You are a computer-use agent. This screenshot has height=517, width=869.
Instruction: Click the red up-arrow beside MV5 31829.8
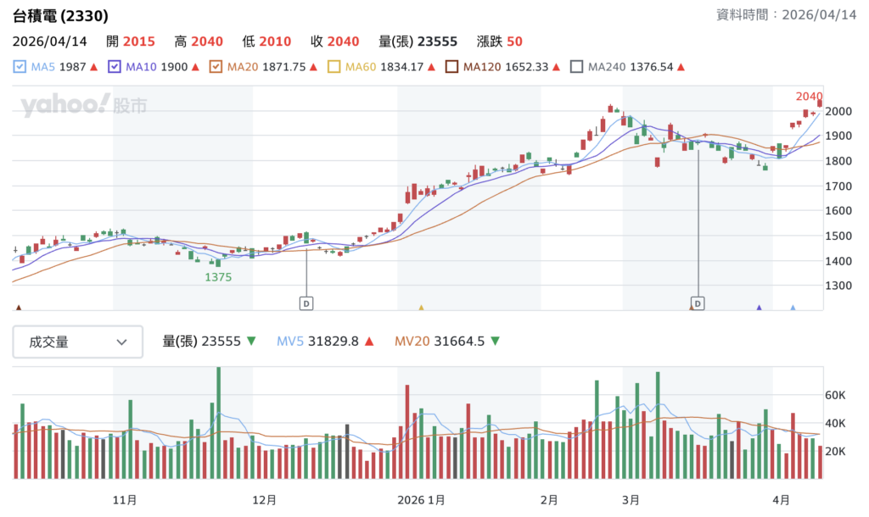pyautogui.click(x=371, y=341)
